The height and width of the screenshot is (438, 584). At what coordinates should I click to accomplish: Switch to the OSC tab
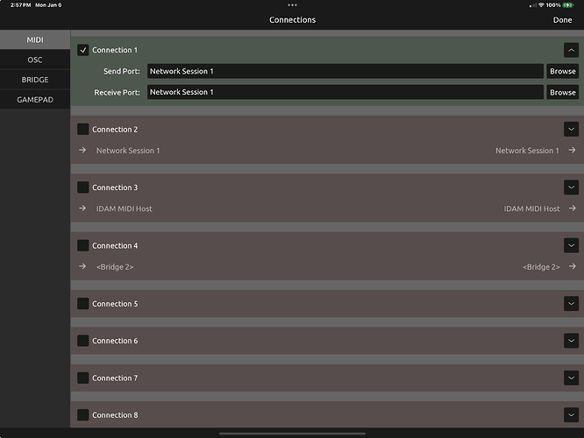(x=35, y=60)
